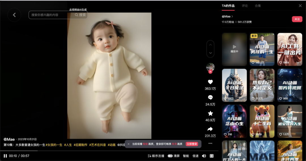Click hashtag #女孩的一生

coord(54,145)
